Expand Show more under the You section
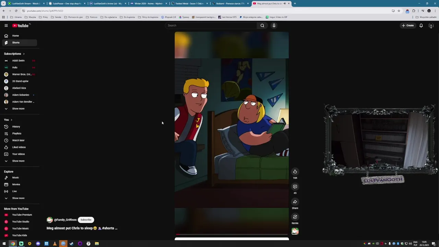This screenshot has height=247, width=439. pyautogui.click(x=19, y=161)
